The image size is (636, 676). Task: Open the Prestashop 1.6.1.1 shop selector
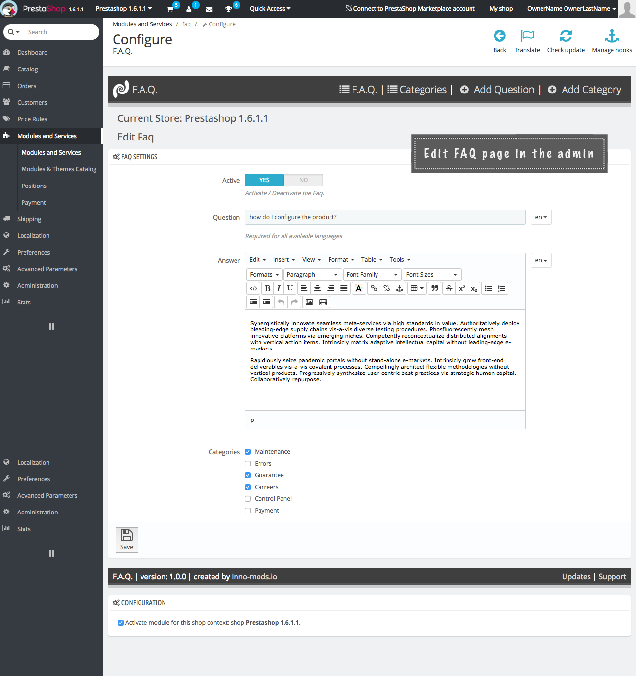(x=124, y=9)
